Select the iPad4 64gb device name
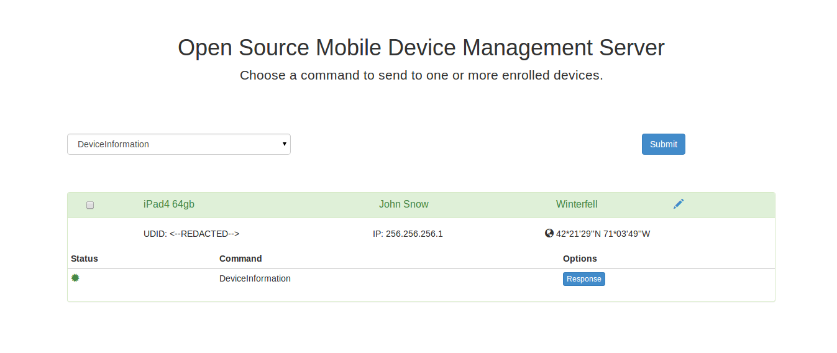The width and height of the screenshot is (837, 353). 169,204
